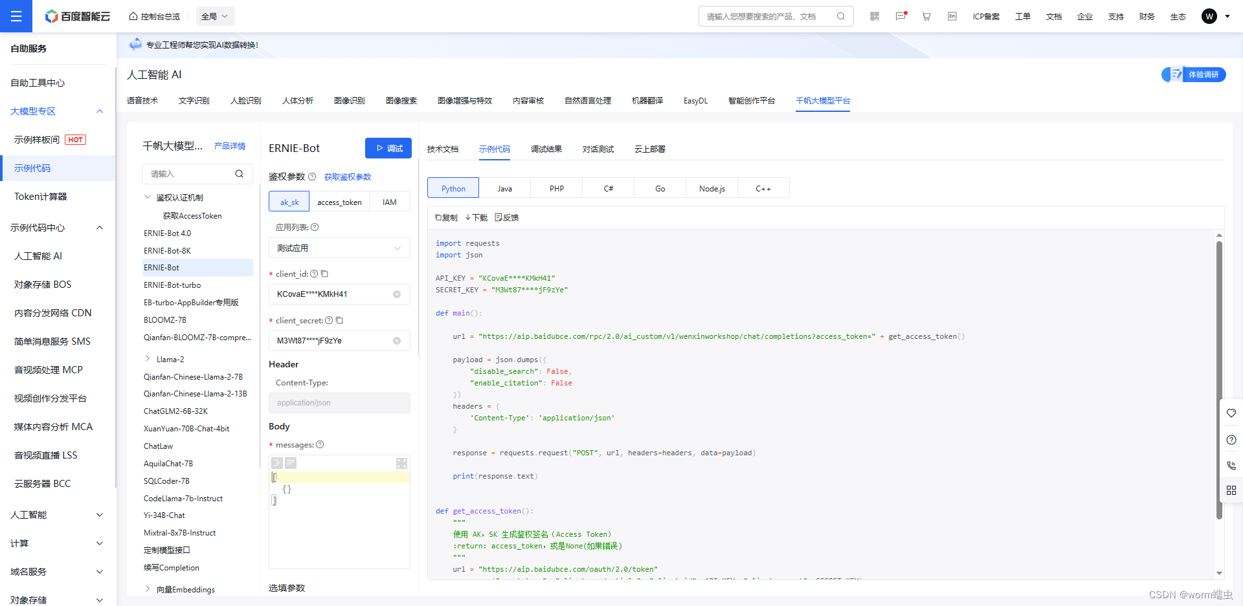
Task: Collapse the 示例代码中心 sidebar section
Action: 100,228
